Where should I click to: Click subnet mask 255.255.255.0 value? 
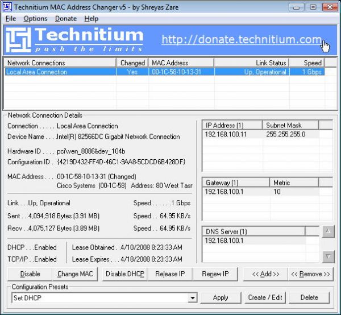pyautogui.click(x=285, y=134)
